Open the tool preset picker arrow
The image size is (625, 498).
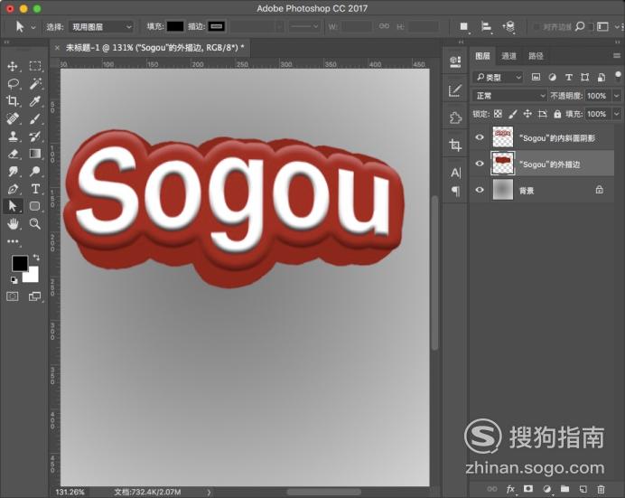pyautogui.click(x=33, y=27)
